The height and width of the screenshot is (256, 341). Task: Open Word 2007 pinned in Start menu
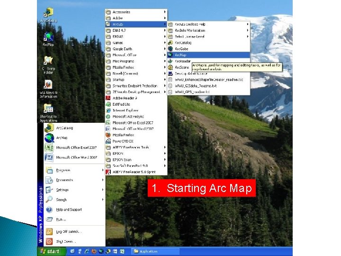pos(74,157)
